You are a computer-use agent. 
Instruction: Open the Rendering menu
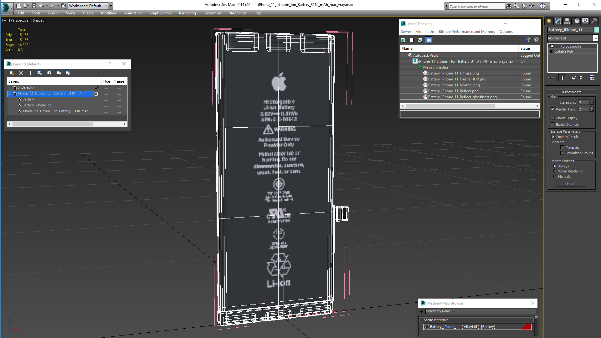point(187,13)
